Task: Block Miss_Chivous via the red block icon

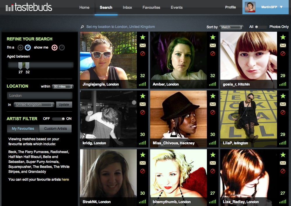Action: click(213, 112)
